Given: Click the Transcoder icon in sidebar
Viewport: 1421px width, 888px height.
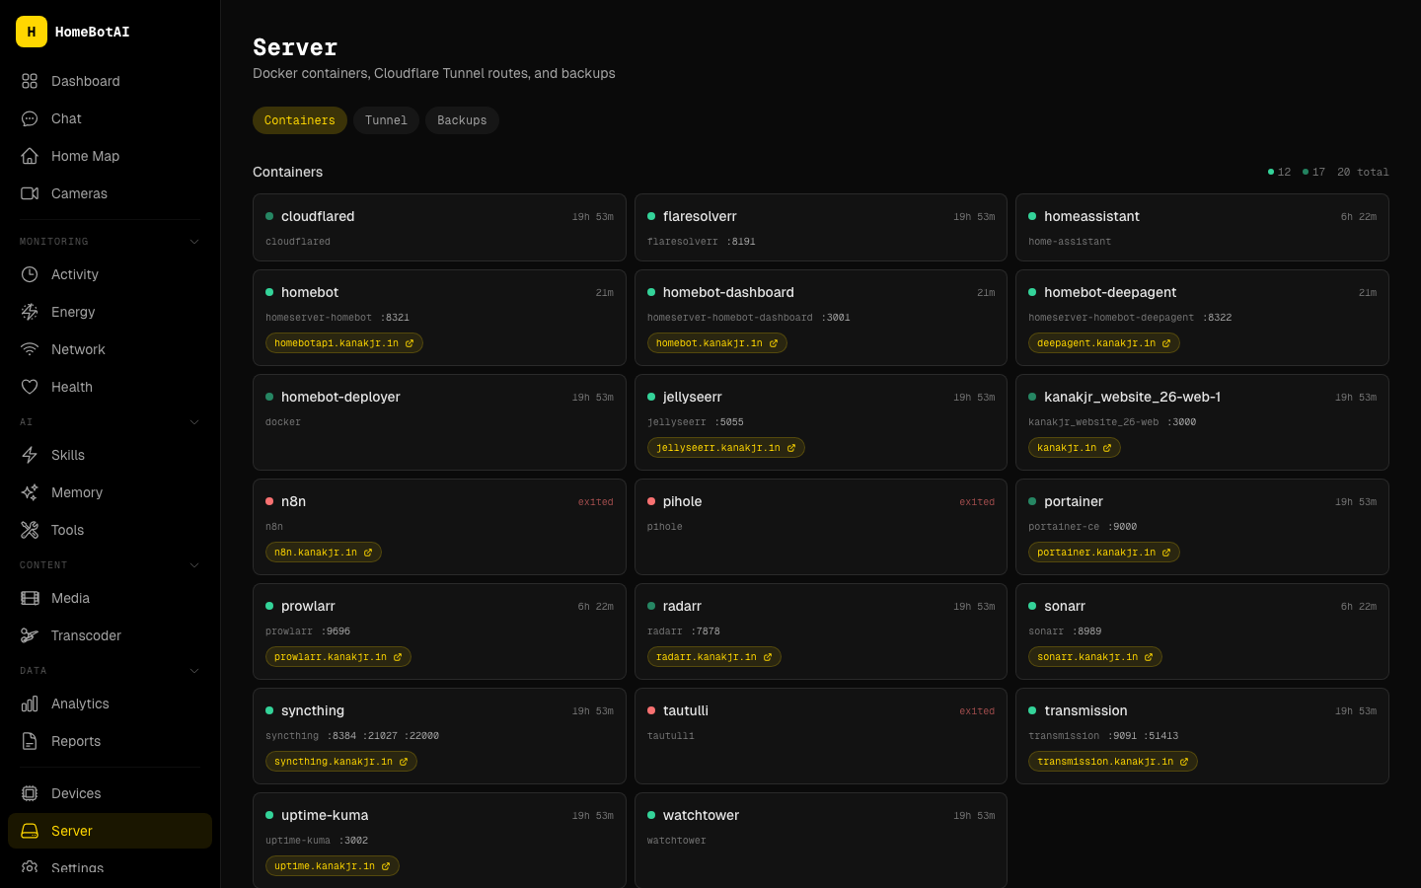Looking at the screenshot, I should tap(30, 635).
